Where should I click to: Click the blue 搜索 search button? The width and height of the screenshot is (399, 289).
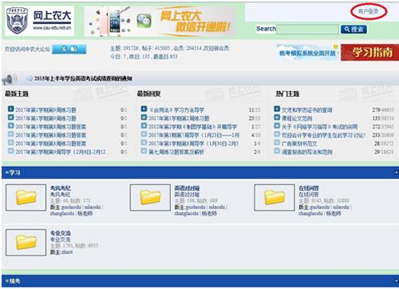[354, 30]
